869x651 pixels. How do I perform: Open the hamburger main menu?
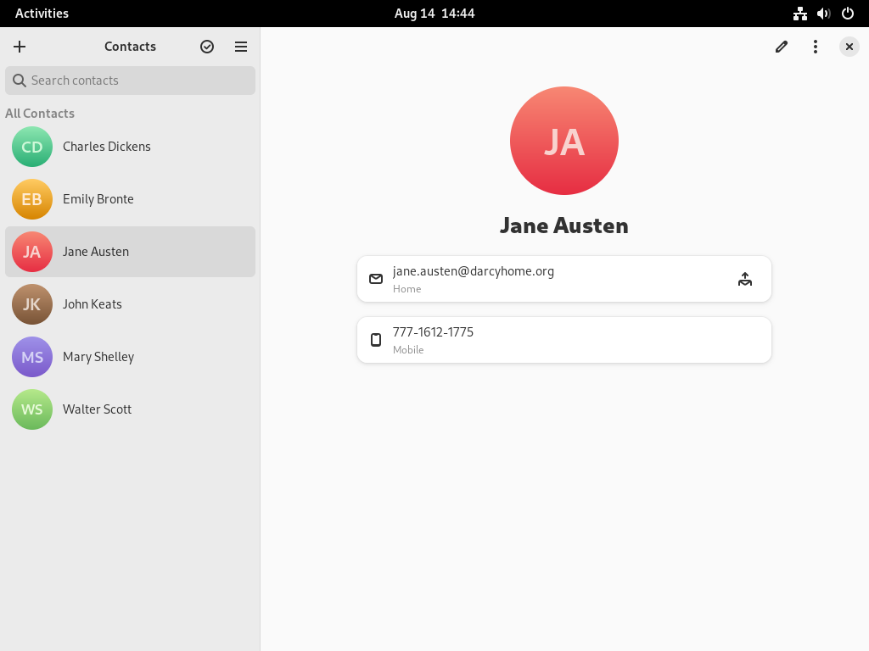(240, 47)
